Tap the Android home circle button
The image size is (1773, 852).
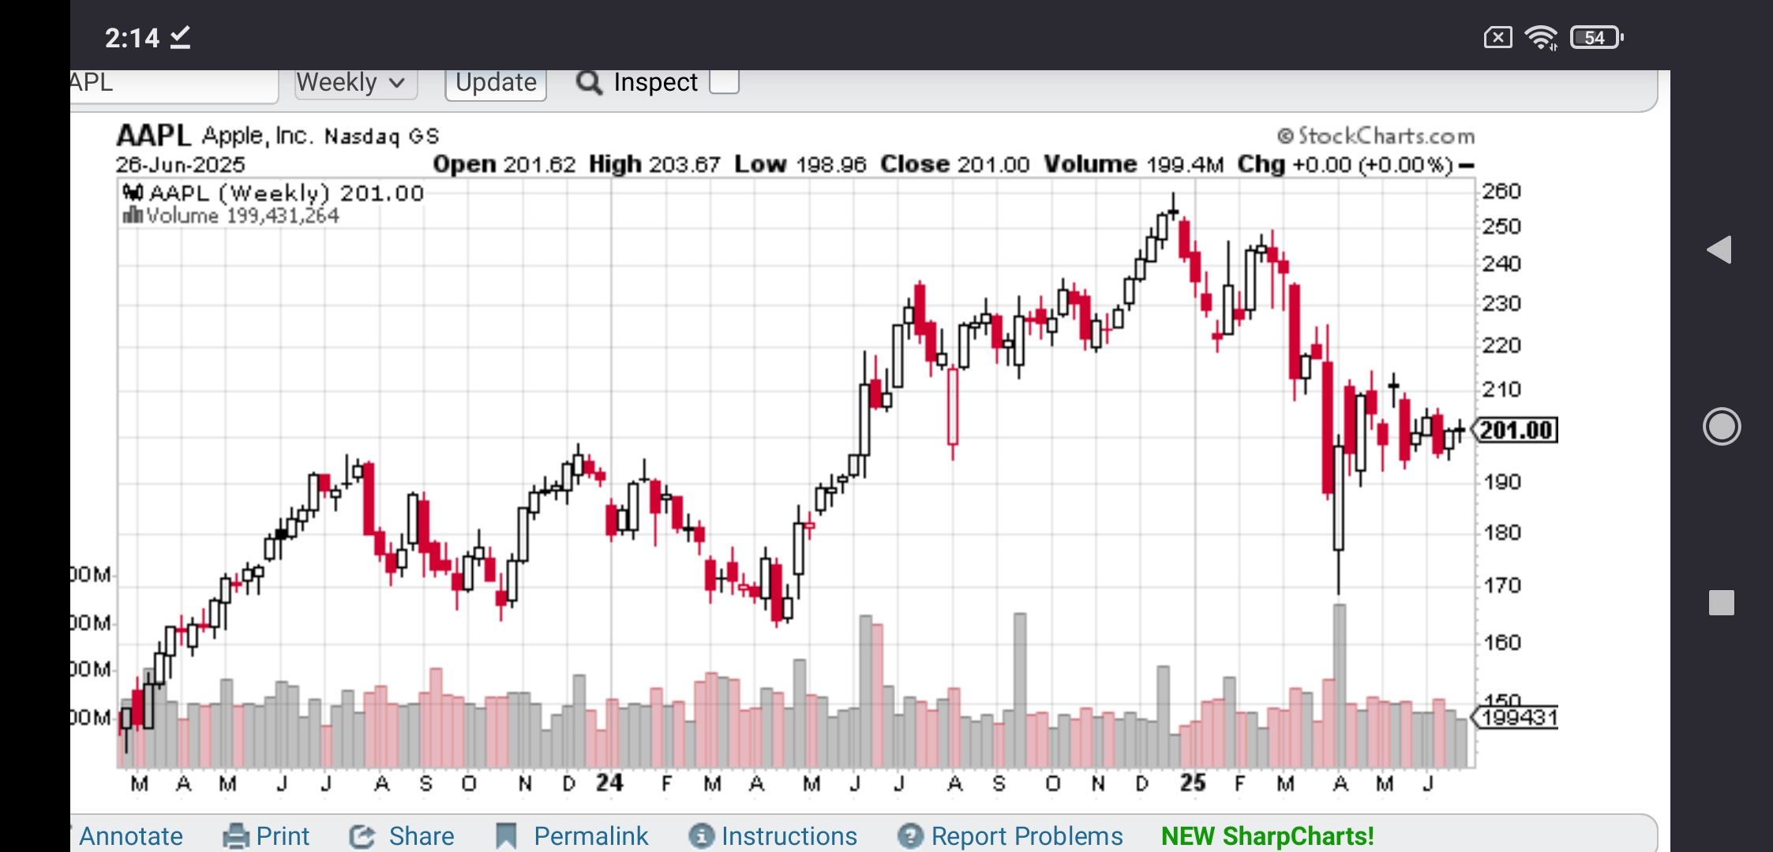coord(1721,427)
